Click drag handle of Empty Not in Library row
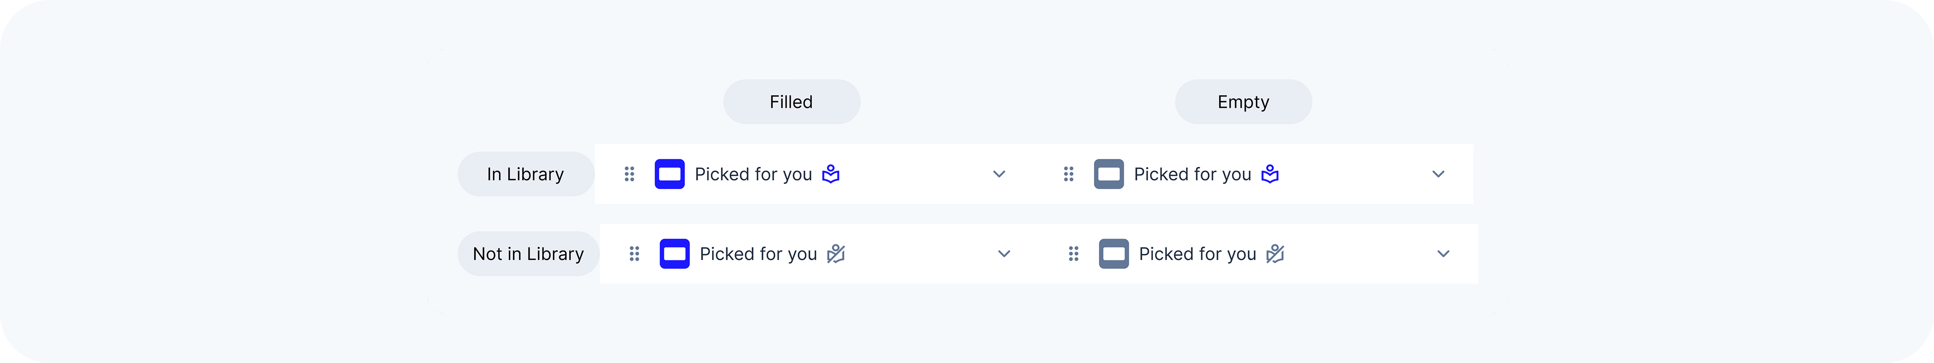Screen dimensions: 1934x363 coord(1073,254)
